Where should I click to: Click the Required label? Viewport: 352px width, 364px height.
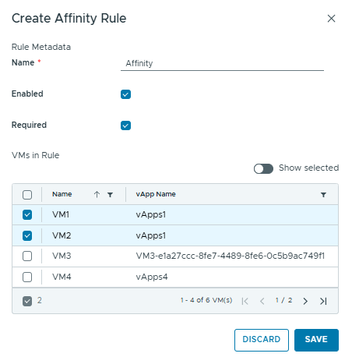(x=29, y=125)
